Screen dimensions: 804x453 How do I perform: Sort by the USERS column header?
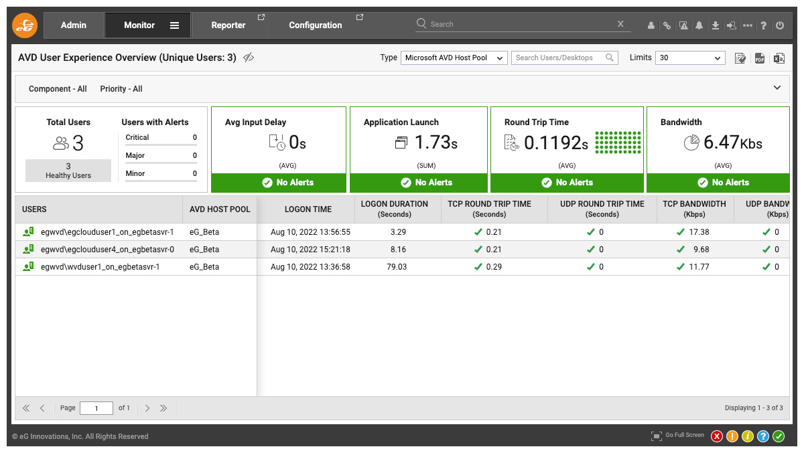click(x=98, y=209)
